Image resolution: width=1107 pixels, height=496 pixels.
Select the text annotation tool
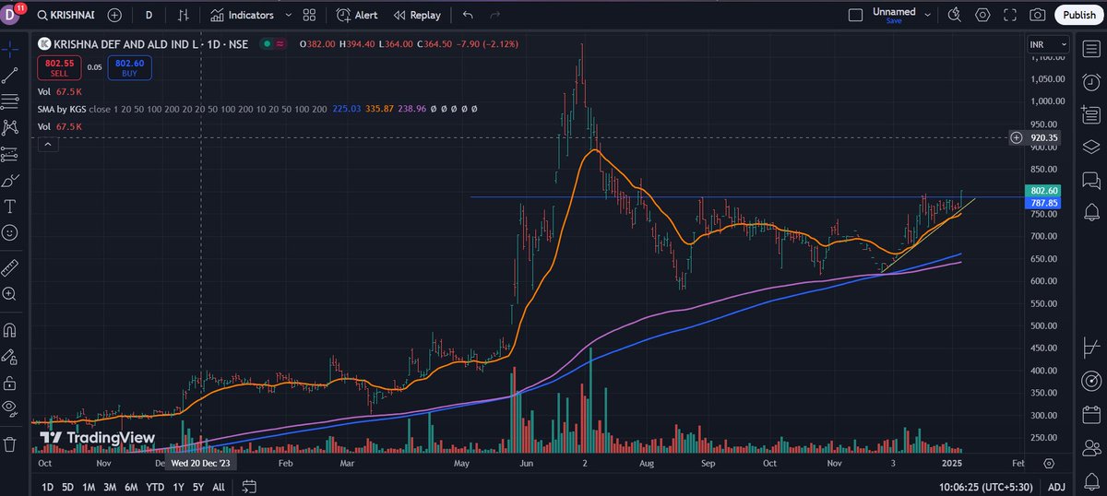(x=10, y=206)
